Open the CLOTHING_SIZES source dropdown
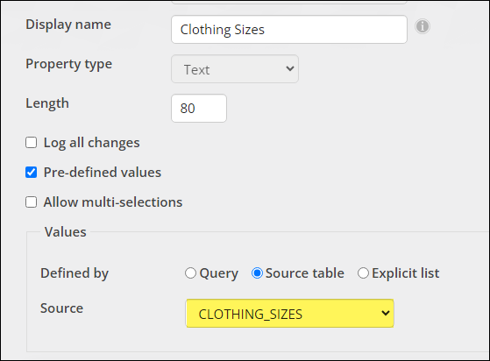Image resolution: width=490 pixels, height=361 pixels. (289, 313)
